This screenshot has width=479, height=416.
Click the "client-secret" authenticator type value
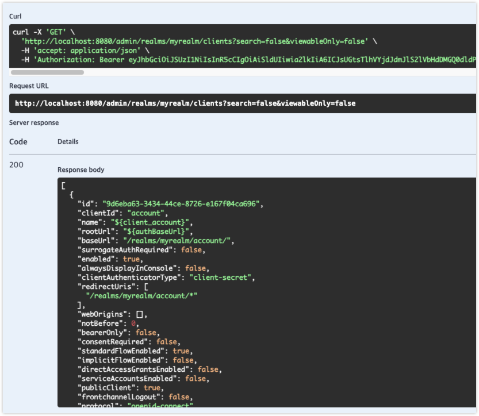click(x=220, y=278)
